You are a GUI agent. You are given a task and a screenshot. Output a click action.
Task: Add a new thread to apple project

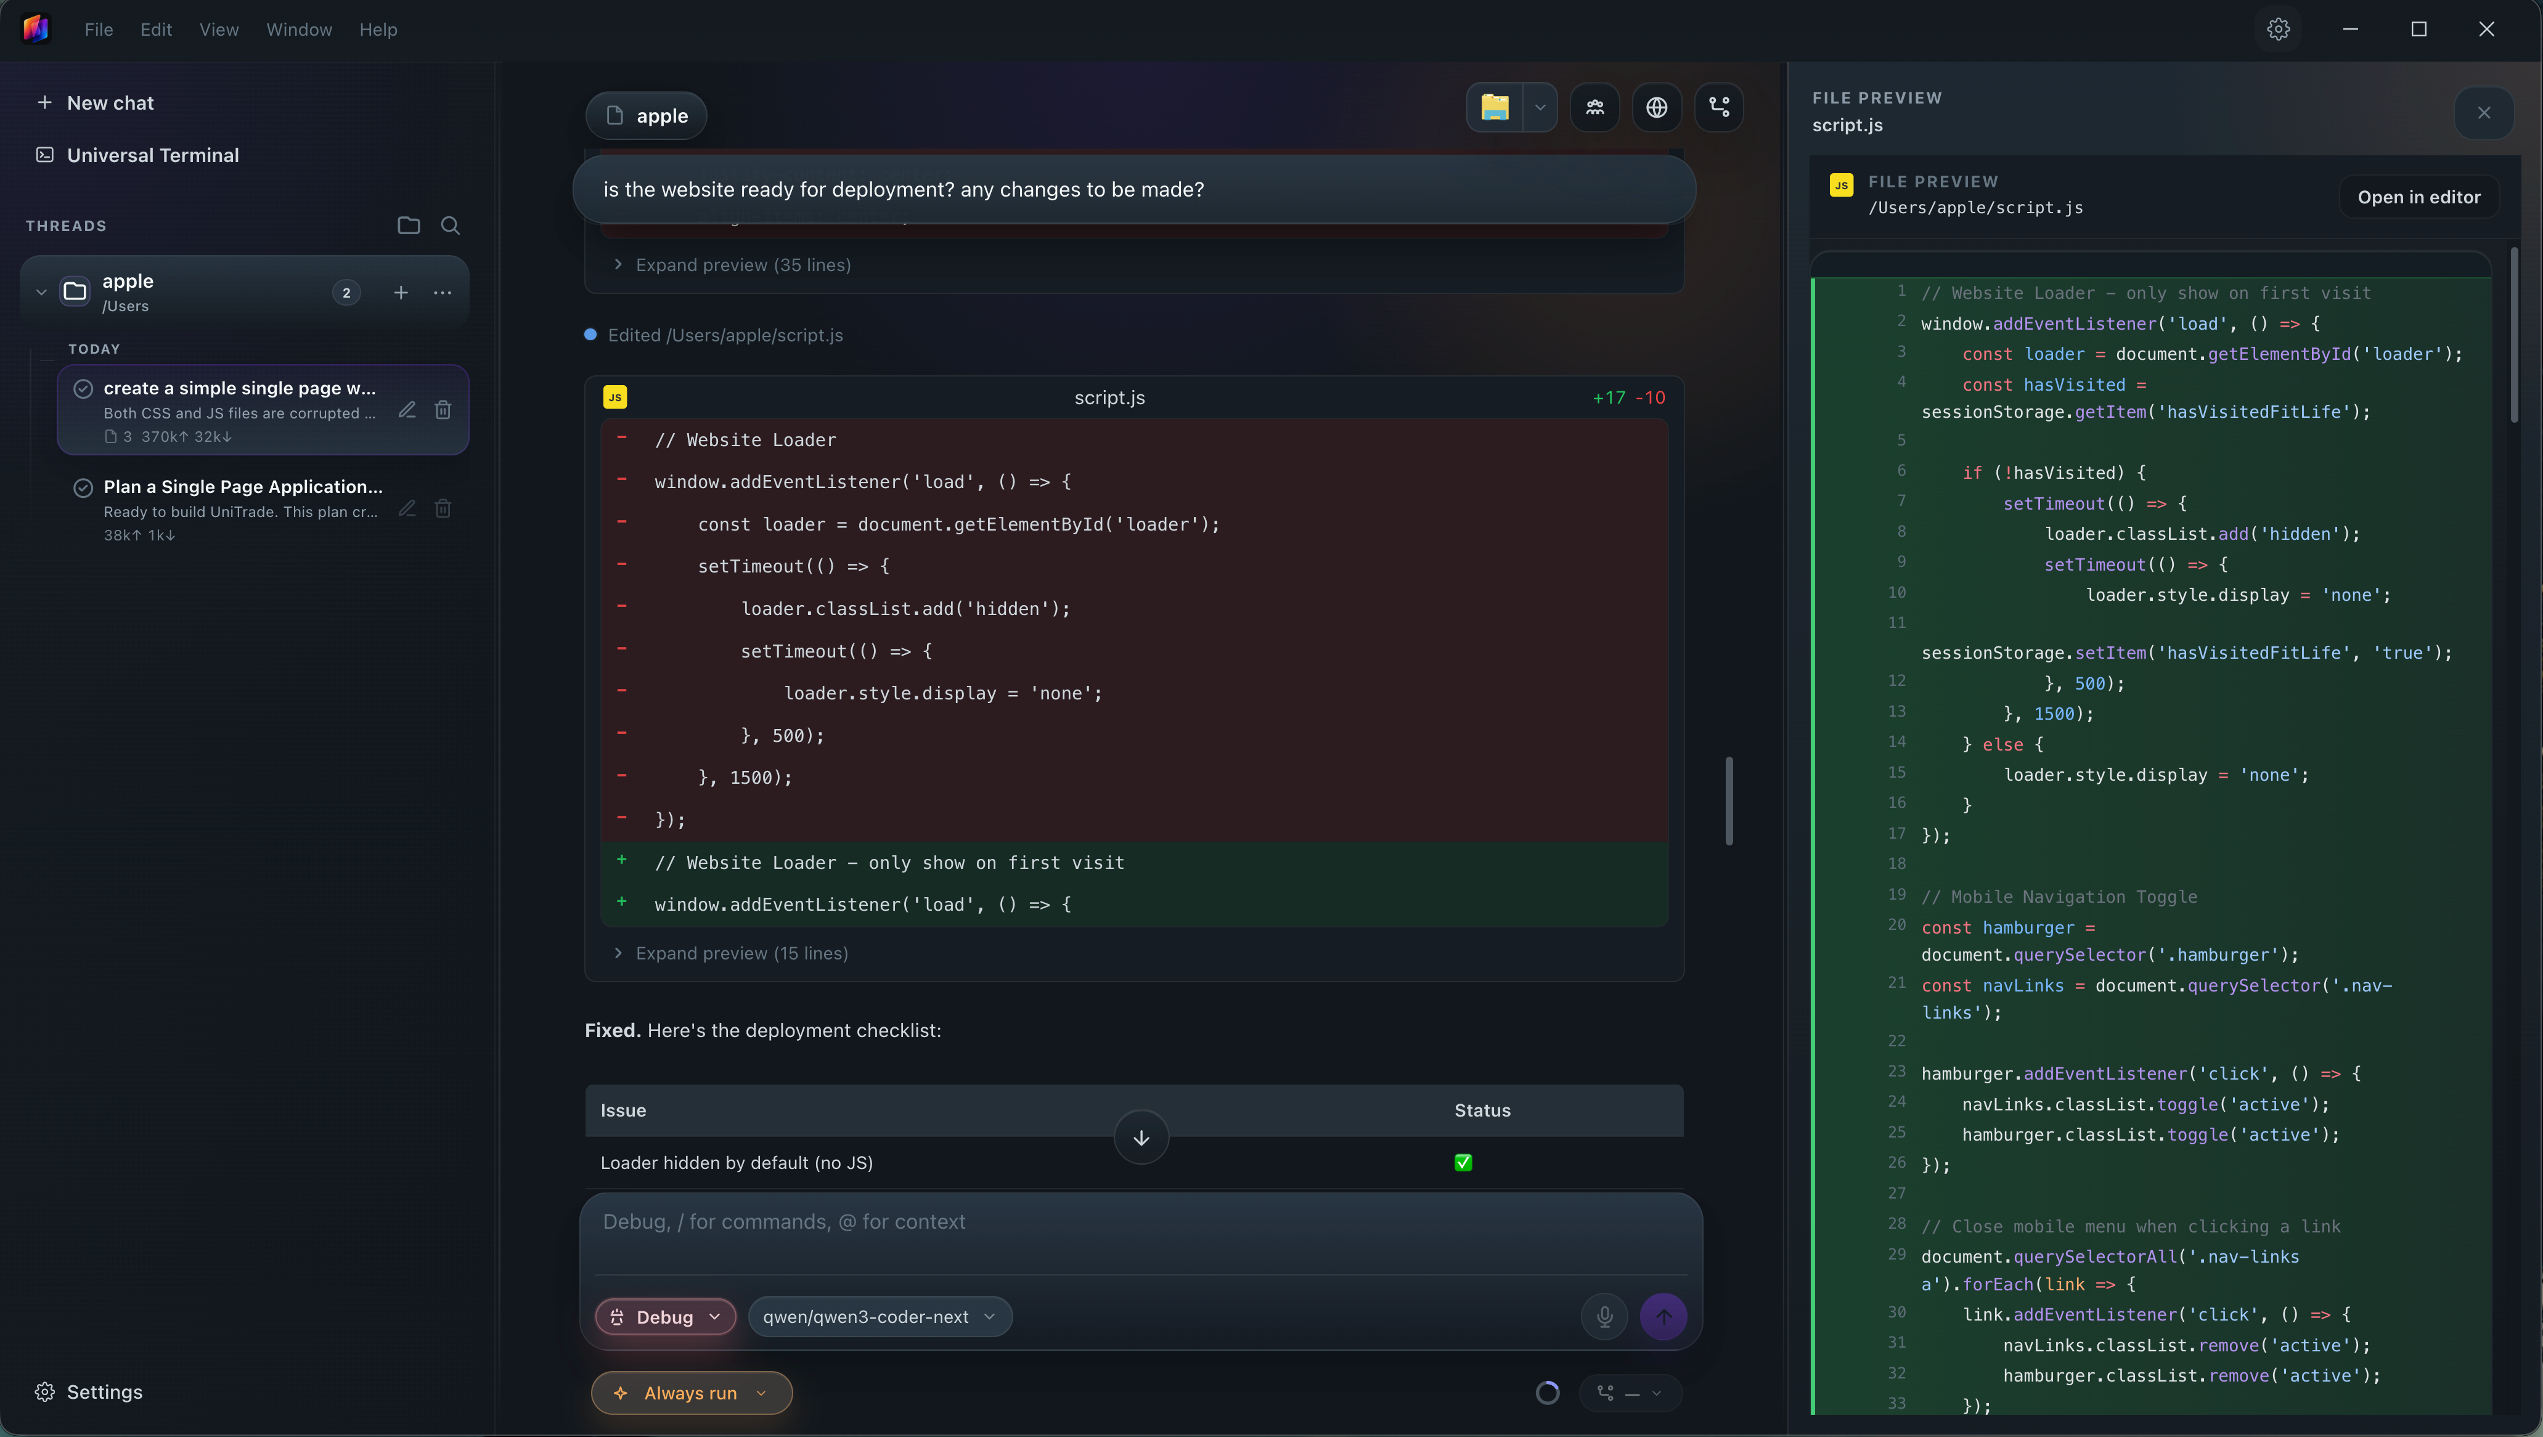tap(401, 292)
